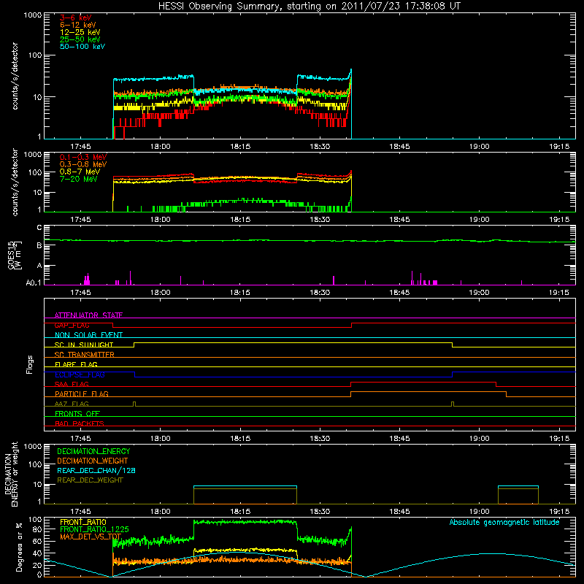Select the FLARE_FLAG label
This screenshot has height=584, width=584.
point(76,364)
